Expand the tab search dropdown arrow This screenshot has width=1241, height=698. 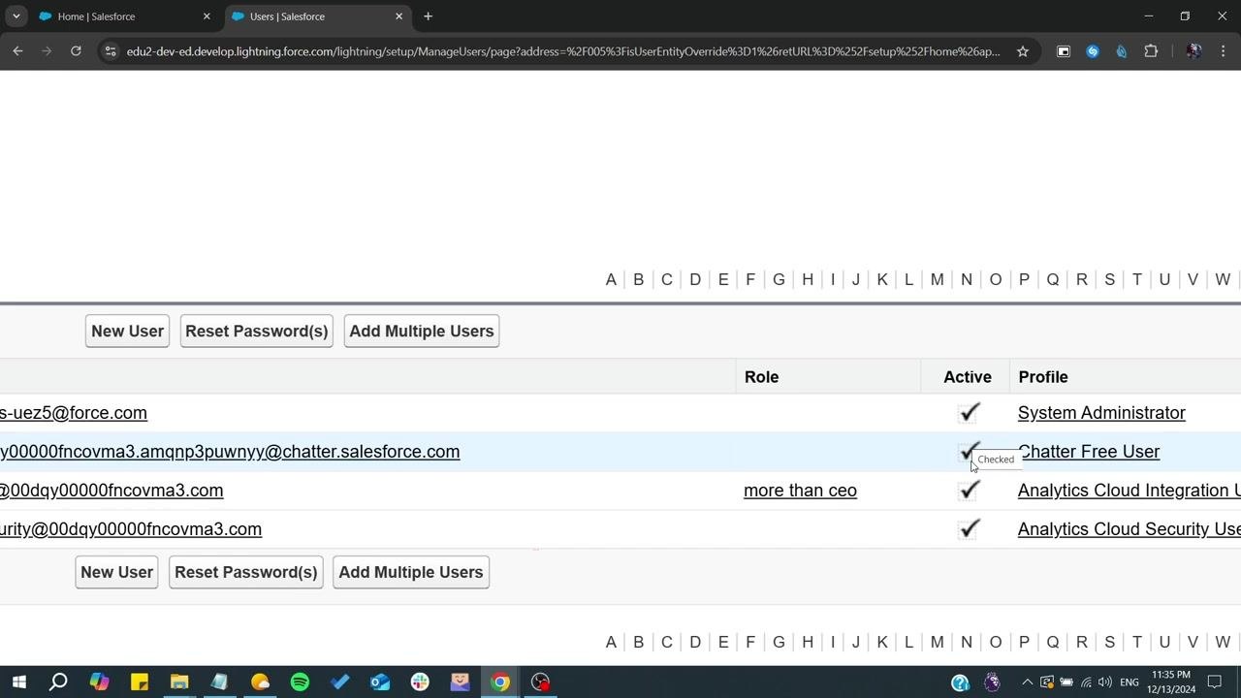16,16
